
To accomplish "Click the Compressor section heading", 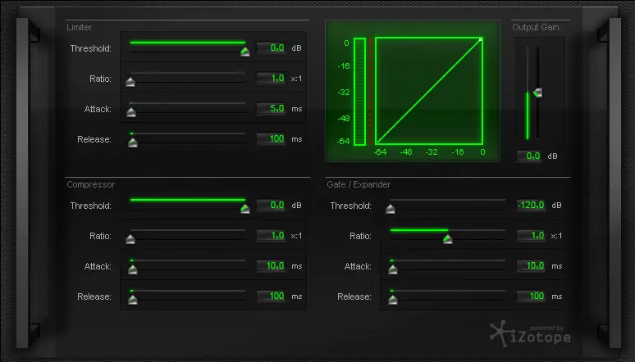I will (91, 184).
